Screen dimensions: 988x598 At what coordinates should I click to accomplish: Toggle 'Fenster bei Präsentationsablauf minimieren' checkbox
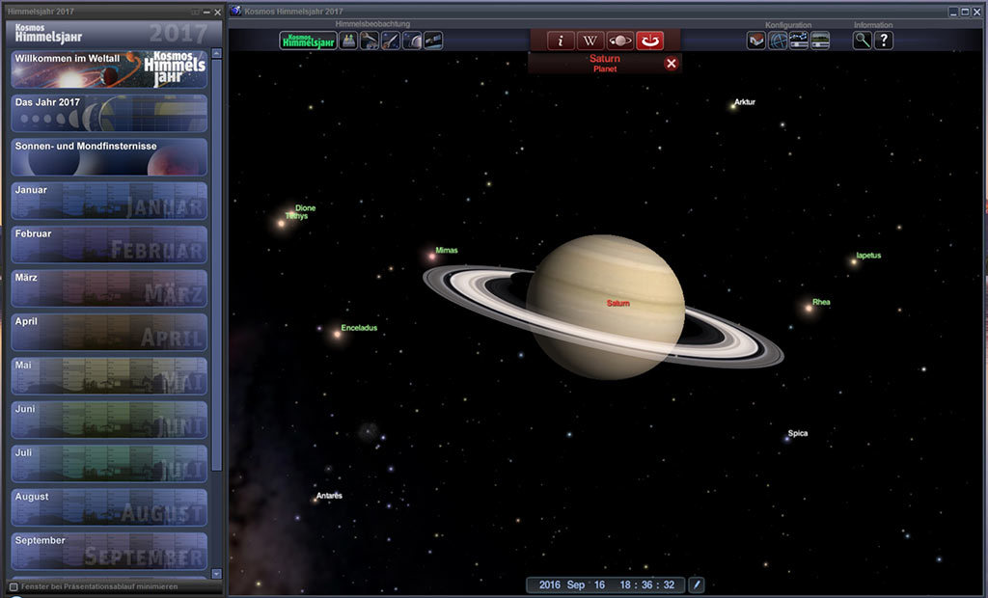(x=14, y=586)
